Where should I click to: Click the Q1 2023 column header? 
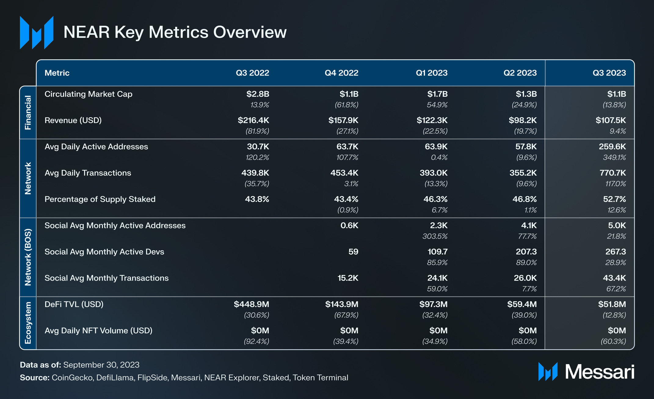[431, 73]
